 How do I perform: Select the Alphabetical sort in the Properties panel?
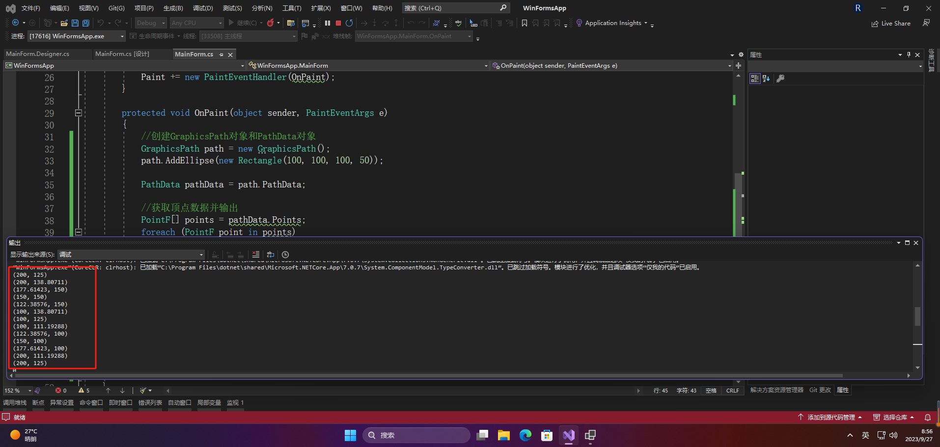766,79
